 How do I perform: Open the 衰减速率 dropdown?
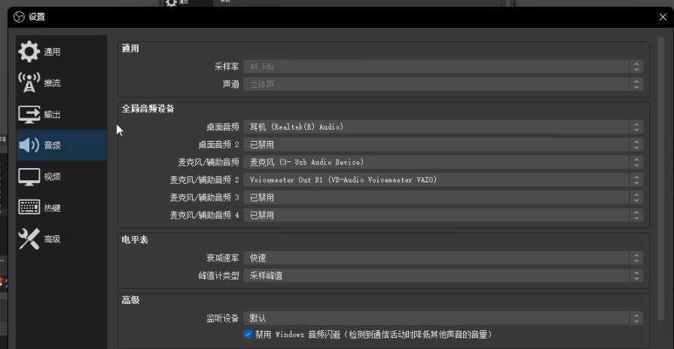(443, 258)
